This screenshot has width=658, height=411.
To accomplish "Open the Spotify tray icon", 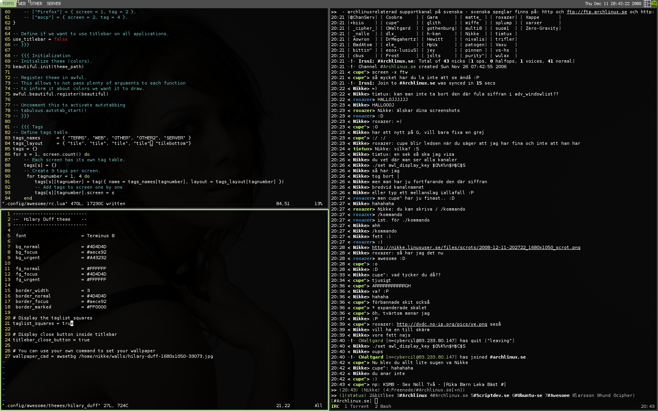I will pos(654,4).
